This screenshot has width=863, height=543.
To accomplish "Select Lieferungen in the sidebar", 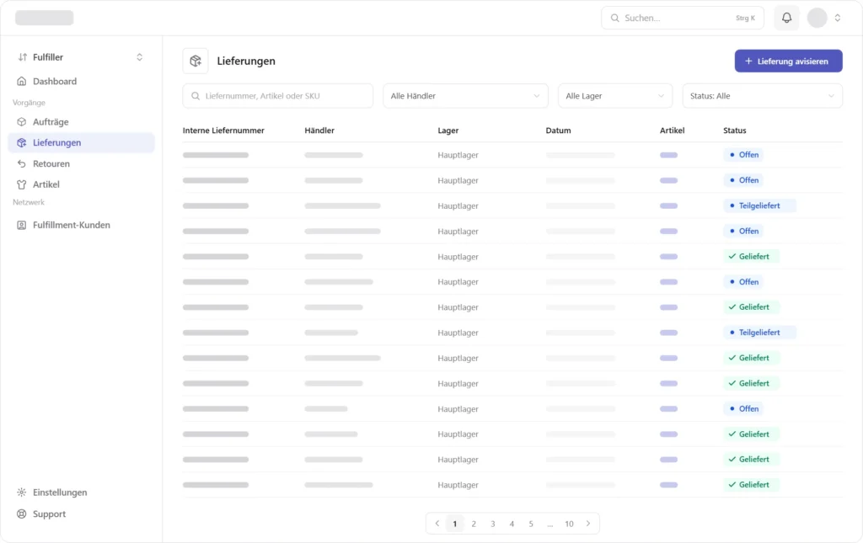I will coord(82,143).
